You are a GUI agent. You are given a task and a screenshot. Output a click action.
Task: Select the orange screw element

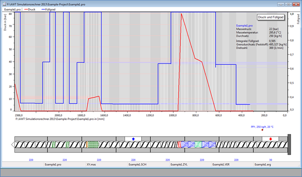(87, 144)
